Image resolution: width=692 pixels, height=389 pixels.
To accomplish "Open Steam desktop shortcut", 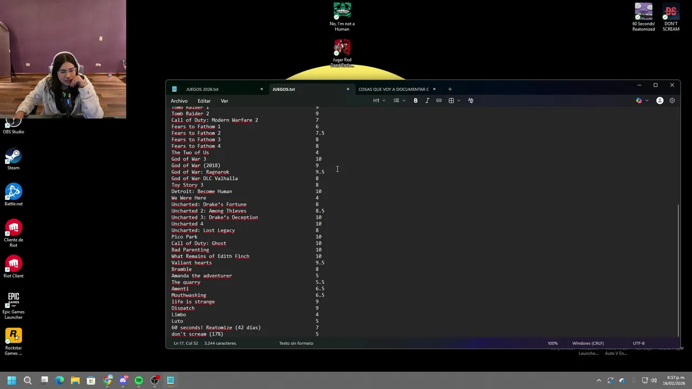I will [14, 160].
